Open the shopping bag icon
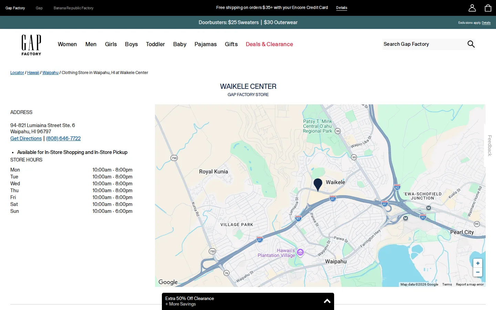Screen dimensions: 496x310 pos(488,8)
